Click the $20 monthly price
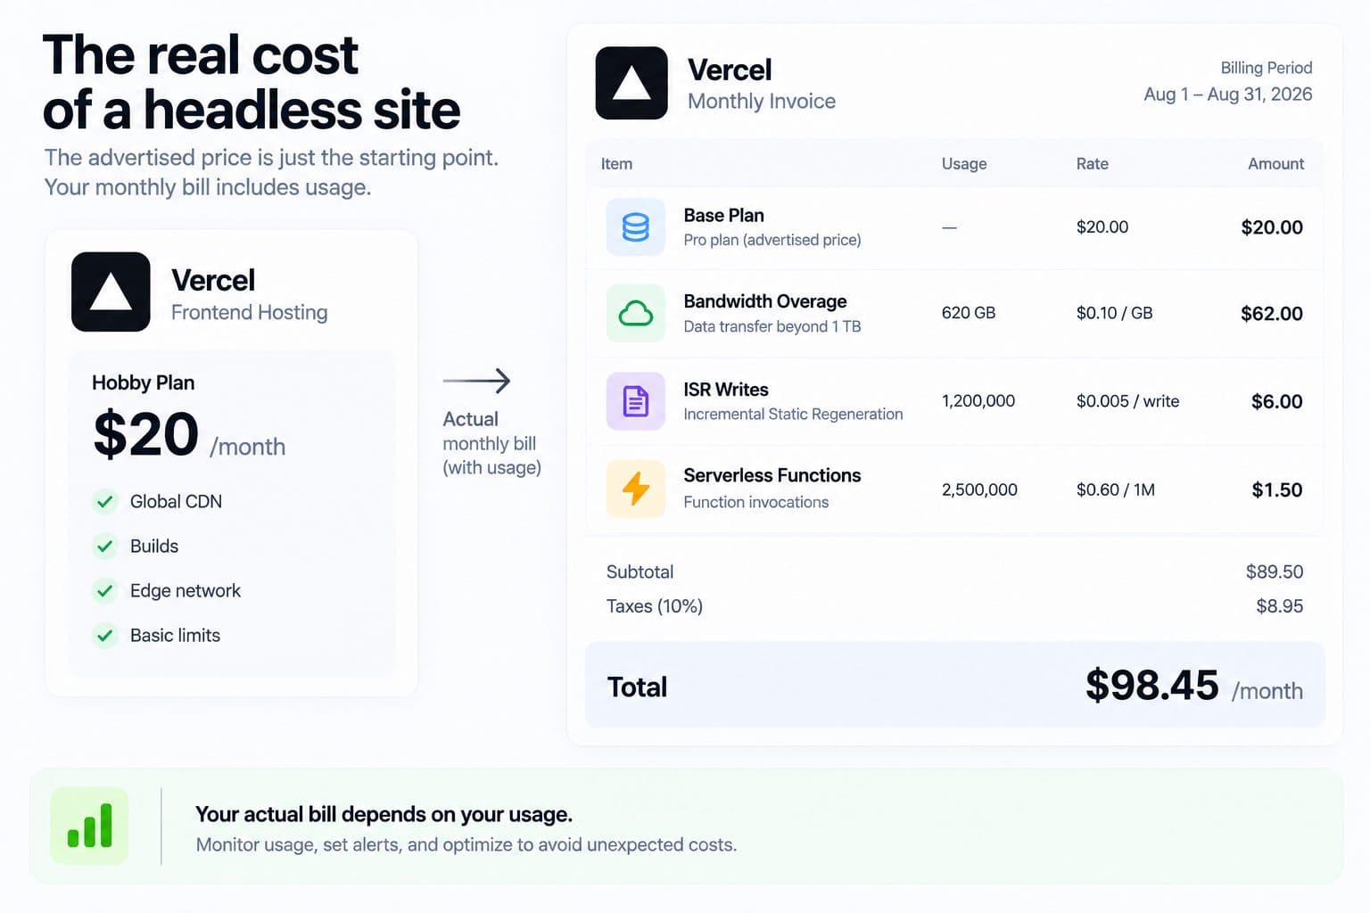Image resolution: width=1370 pixels, height=913 pixels. pos(145,434)
